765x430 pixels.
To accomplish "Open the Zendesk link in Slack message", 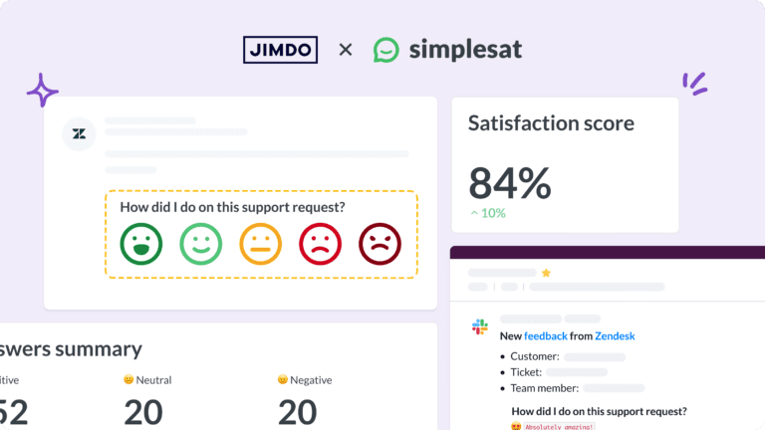I will (x=615, y=336).
